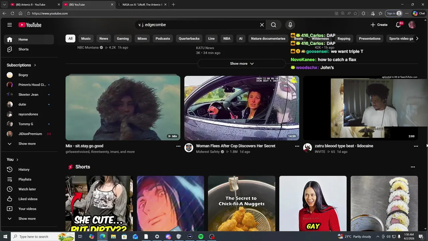Open options menu for zatru bleood video

coord(416,146)
